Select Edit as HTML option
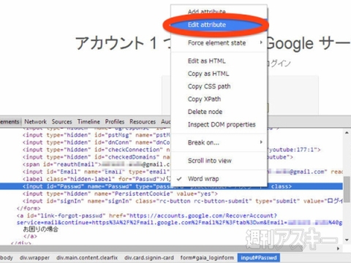Image resolution: width=351 pixels, height=263 pixels. pos(206,61)
